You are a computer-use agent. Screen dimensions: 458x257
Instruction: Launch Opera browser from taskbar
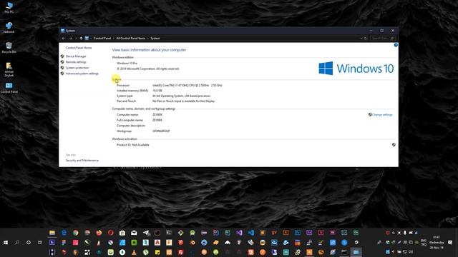(x=110, y=233)
